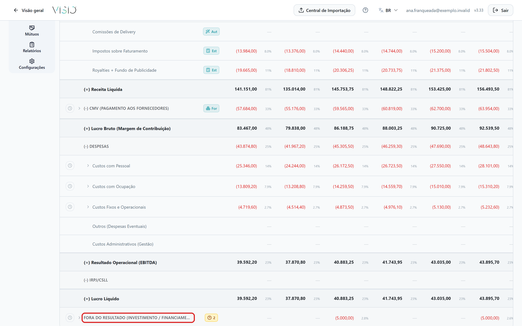The image size is (522, 326).
Task: Click the VISIO logo
Action: [64, 10]
